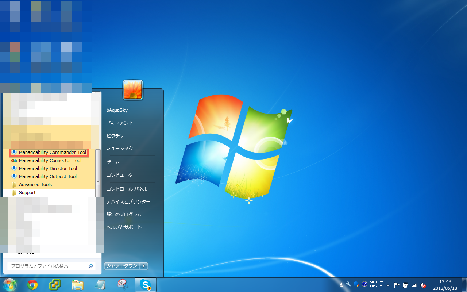Click the Manageability Outpost Tool icon
The image size is (467, 292).
pos(14,177)
